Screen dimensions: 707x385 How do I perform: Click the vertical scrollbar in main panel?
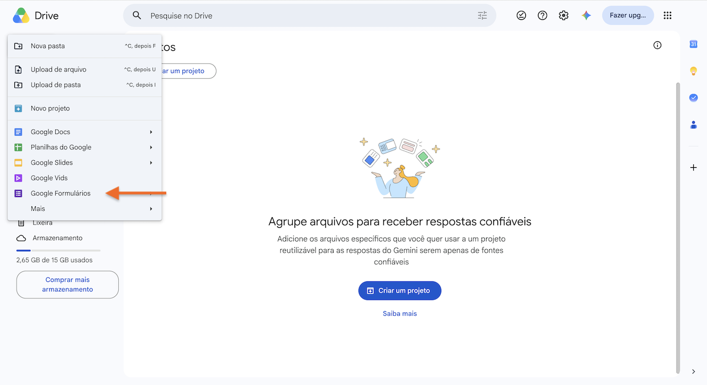pos(678,227)
